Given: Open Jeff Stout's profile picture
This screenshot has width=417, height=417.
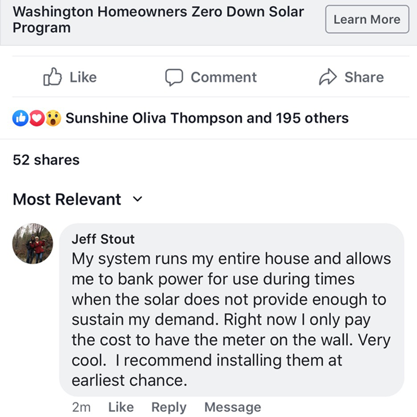Looking at the screenshot, I should 33,243.
